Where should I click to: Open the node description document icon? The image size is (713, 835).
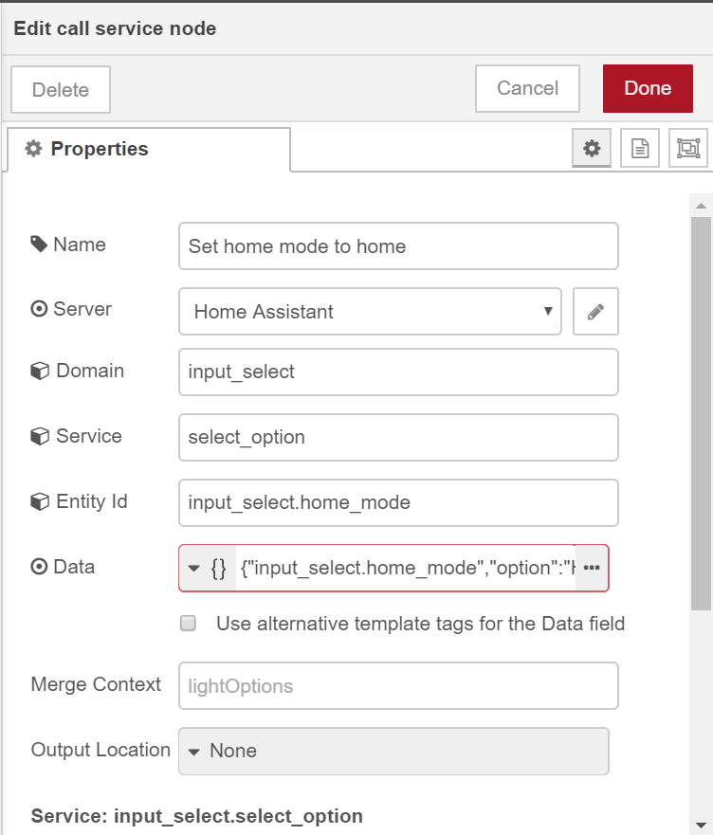point(640,149)
